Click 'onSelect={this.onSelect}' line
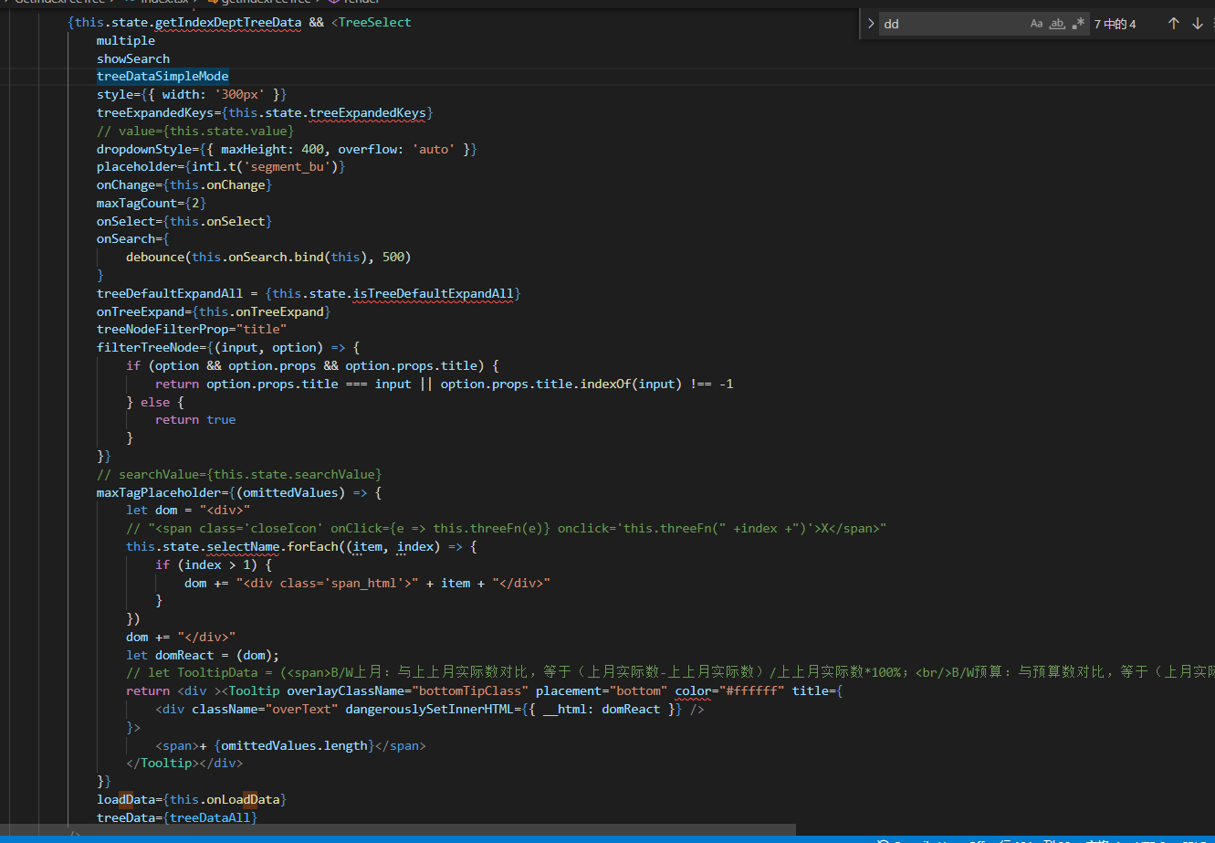Image resolution: width=1215 pixels, height=843 pixels. (x=184, y=221)
